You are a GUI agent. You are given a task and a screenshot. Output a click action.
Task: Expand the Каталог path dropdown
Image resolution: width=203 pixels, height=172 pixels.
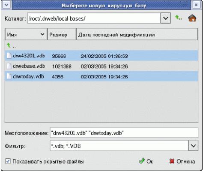pos(166,18)
